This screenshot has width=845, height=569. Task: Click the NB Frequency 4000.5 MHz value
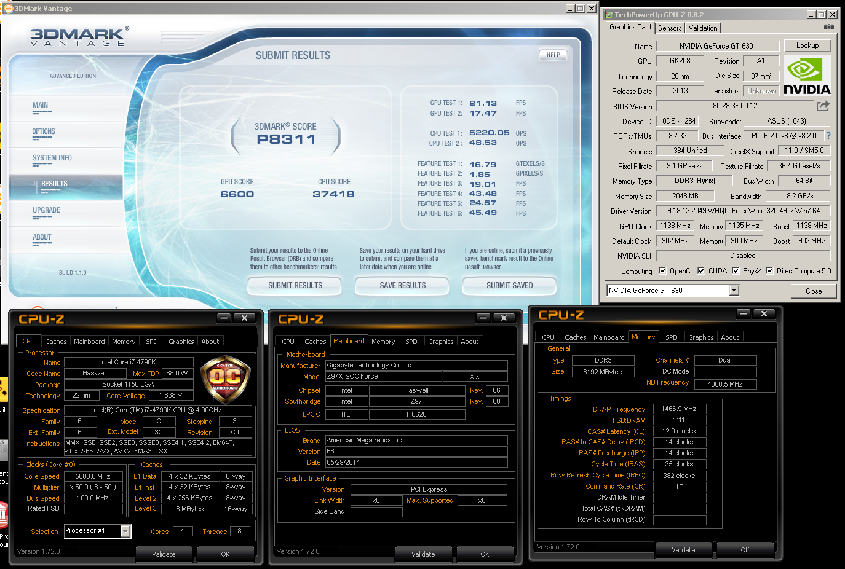tap(725, 384)
